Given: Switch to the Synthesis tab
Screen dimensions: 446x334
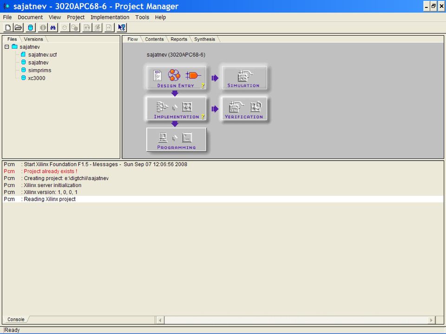Looking at the screenshot, I should 204,39.
